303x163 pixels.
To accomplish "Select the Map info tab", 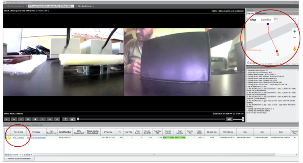I will [251, 14].
